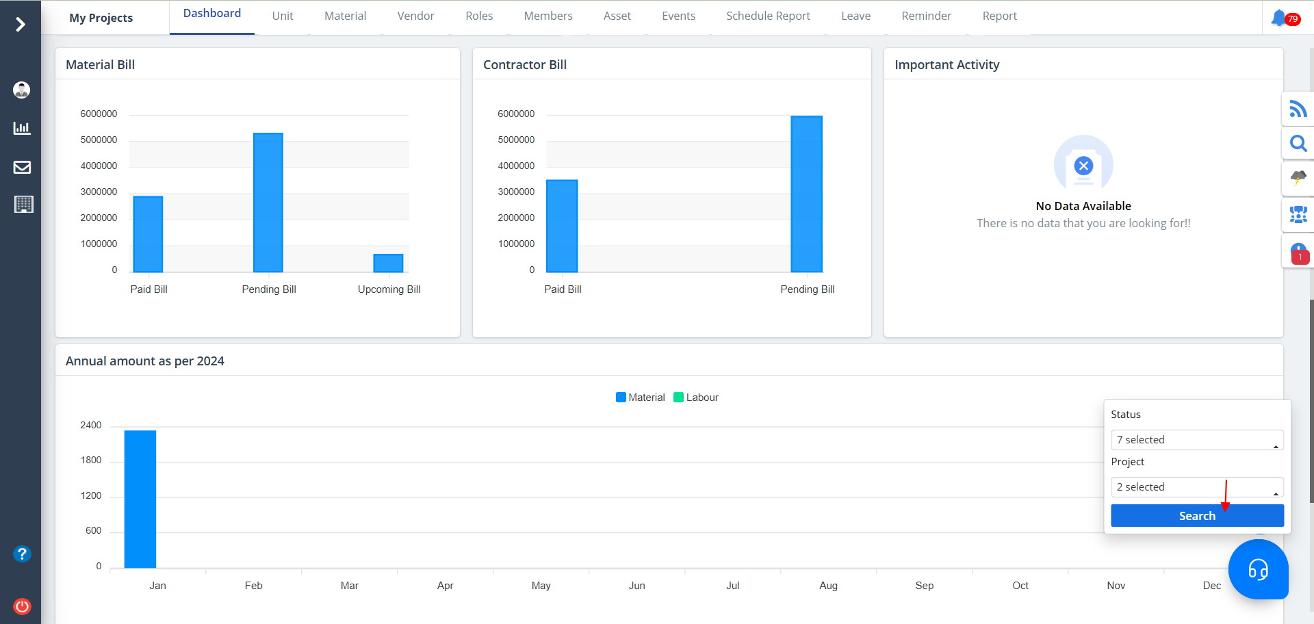Viewport: 1314px width, 624px height.
Task: Open the magnifier search side icon
Action: pos(1298,144)
